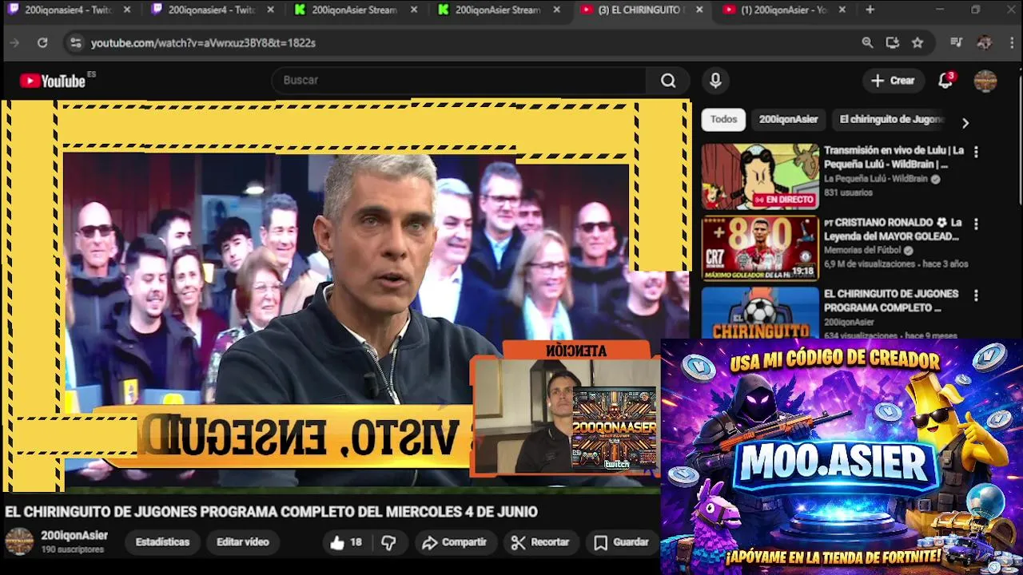Switch to second 200iqonAsier Stream Kick tab

(x=497, y=10)
